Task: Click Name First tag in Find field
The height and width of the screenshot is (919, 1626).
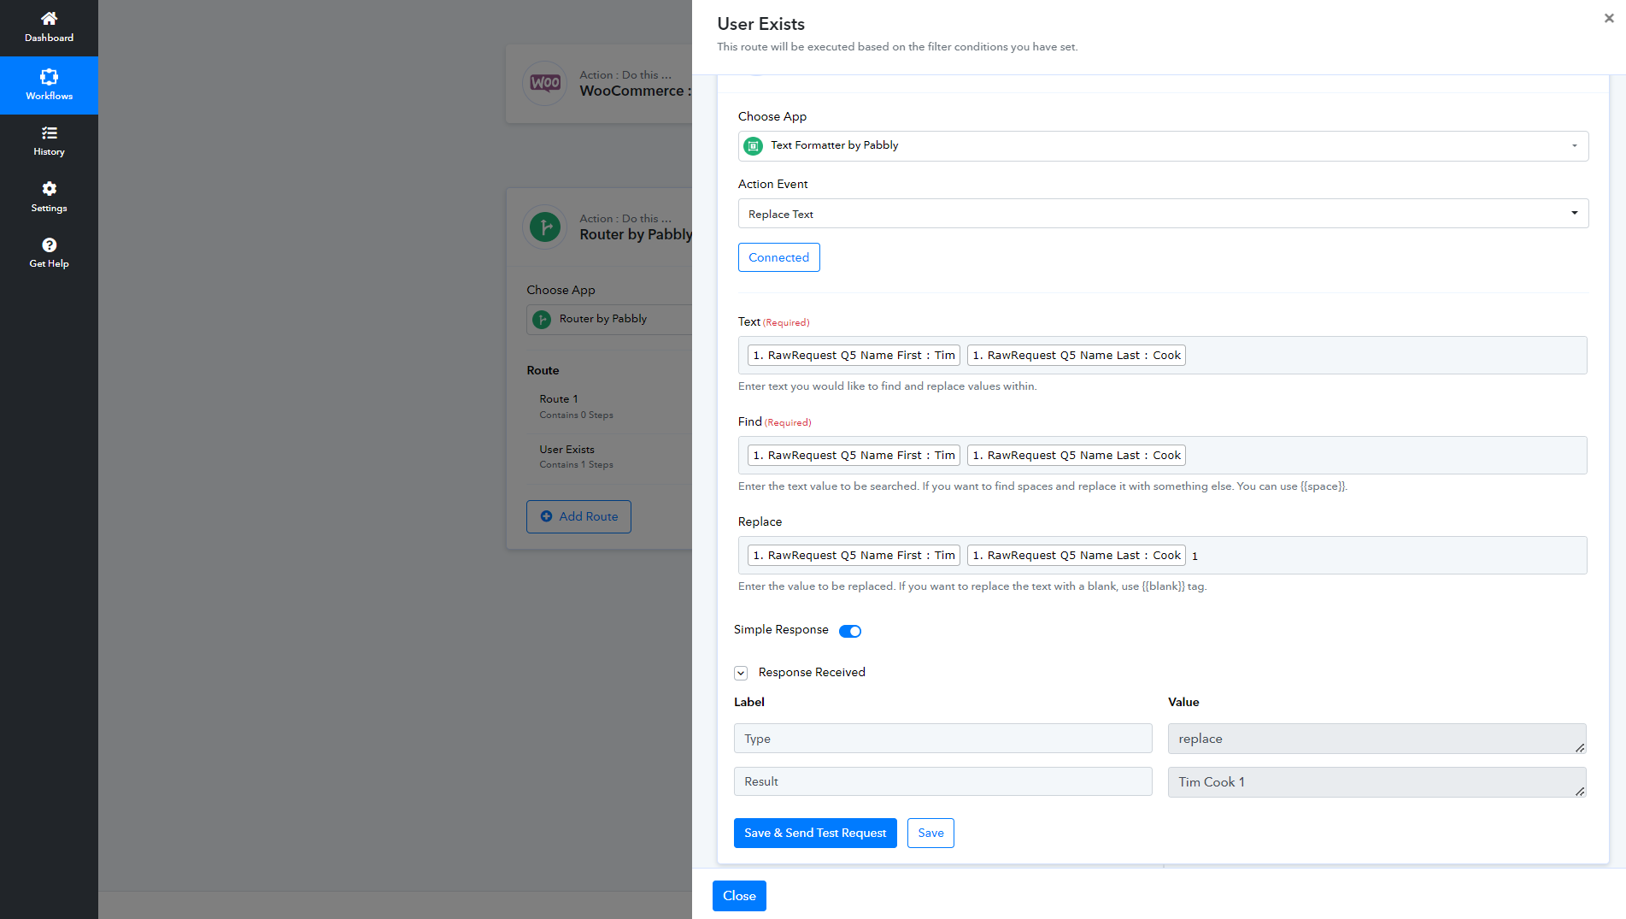Action: click(x=854, y=456)
